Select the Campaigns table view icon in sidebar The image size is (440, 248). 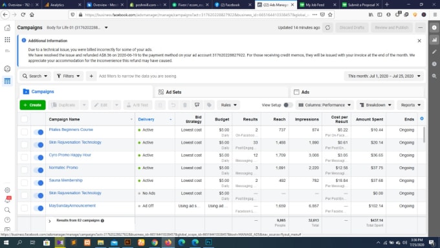coord(7,81)
